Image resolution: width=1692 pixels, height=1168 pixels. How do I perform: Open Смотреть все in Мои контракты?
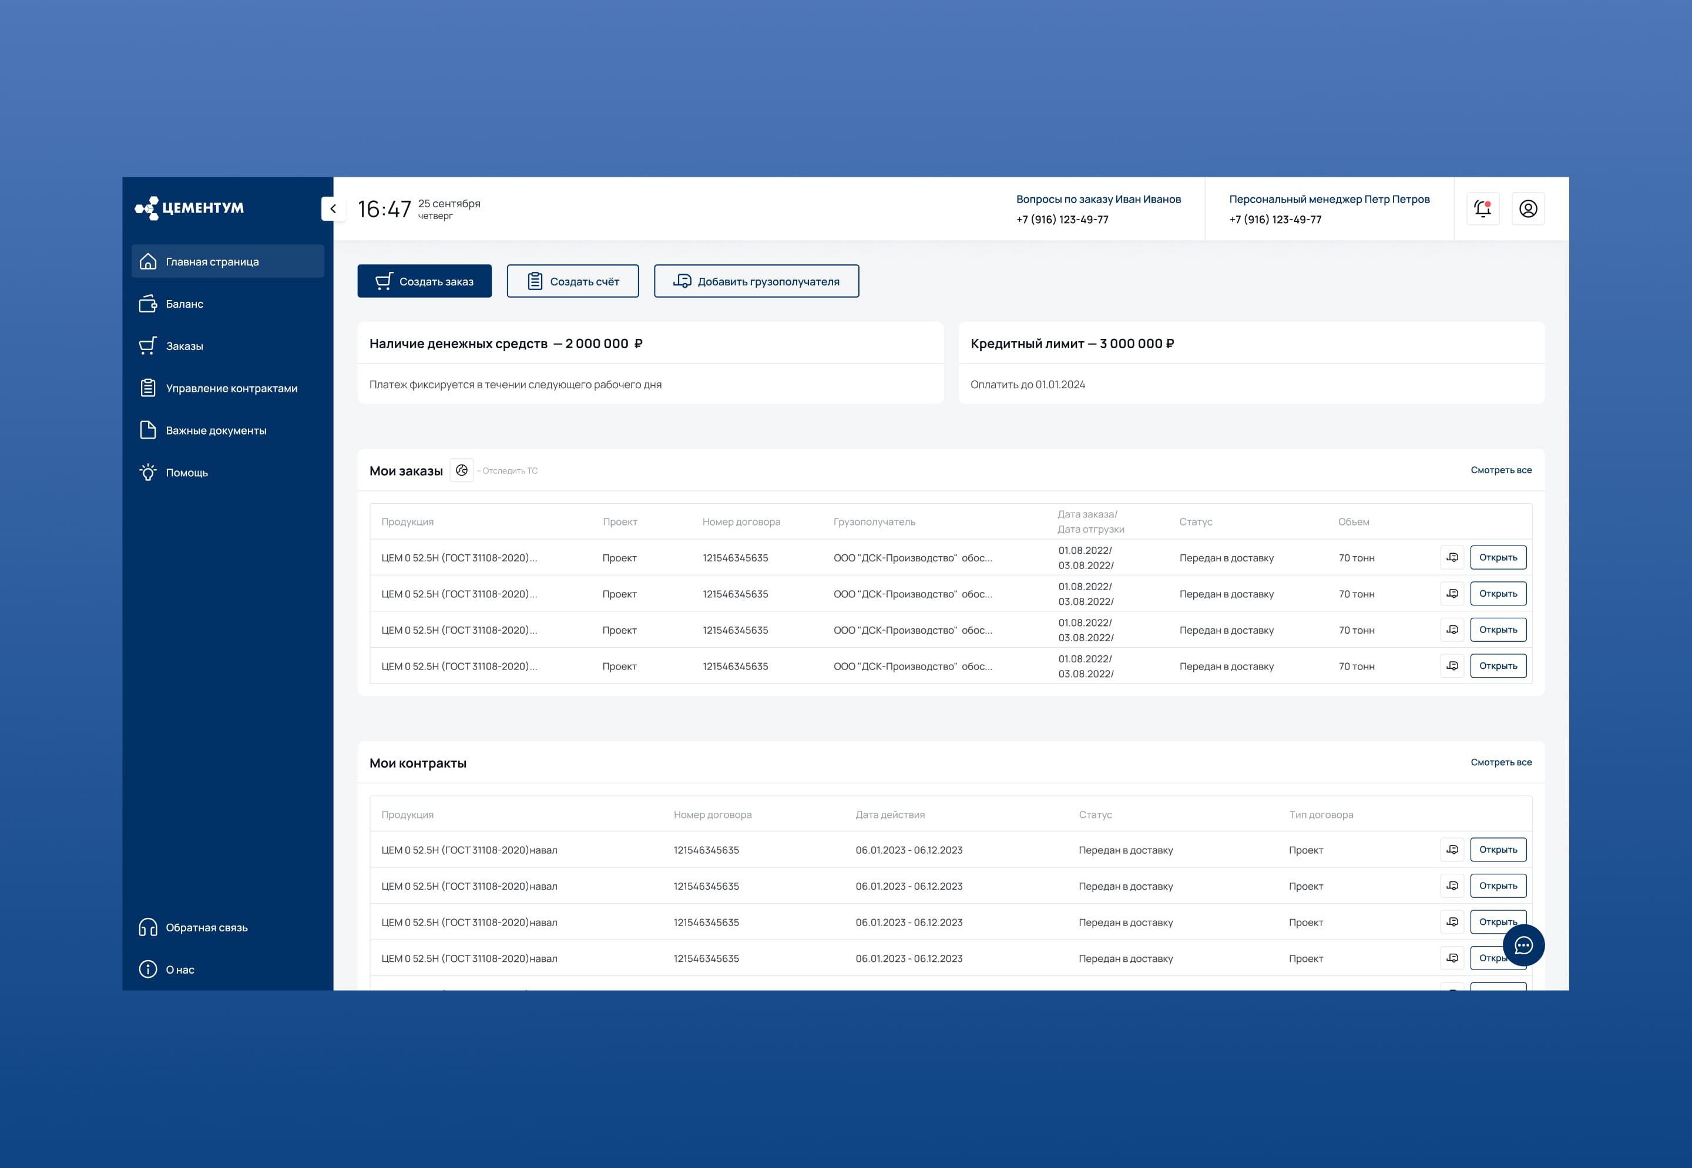coord(1501,762)
